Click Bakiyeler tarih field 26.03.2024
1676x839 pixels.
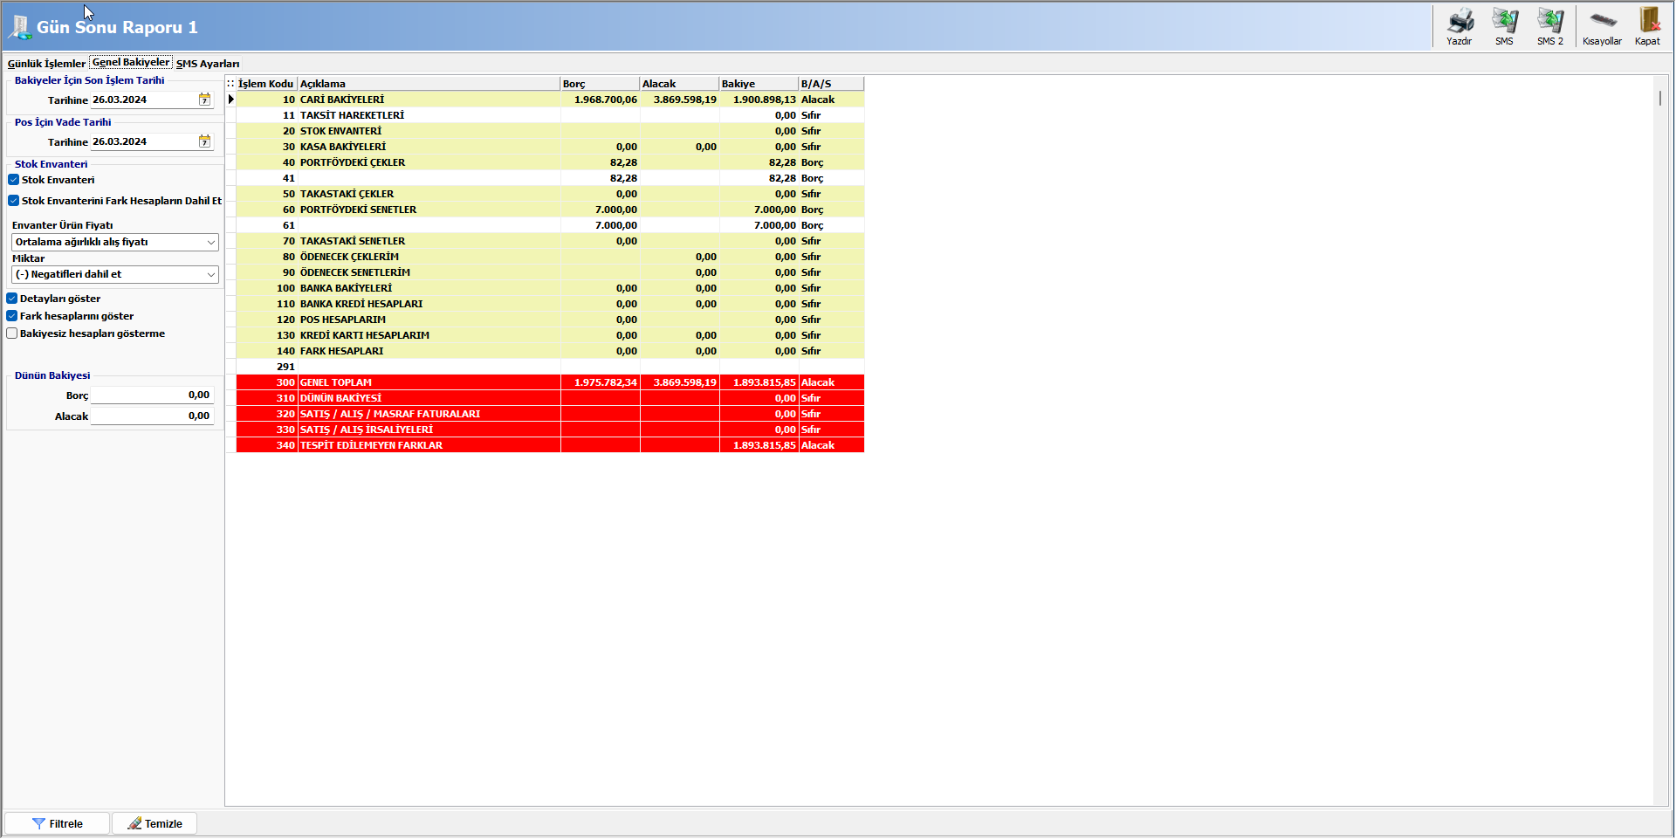(x=144, y=100)
